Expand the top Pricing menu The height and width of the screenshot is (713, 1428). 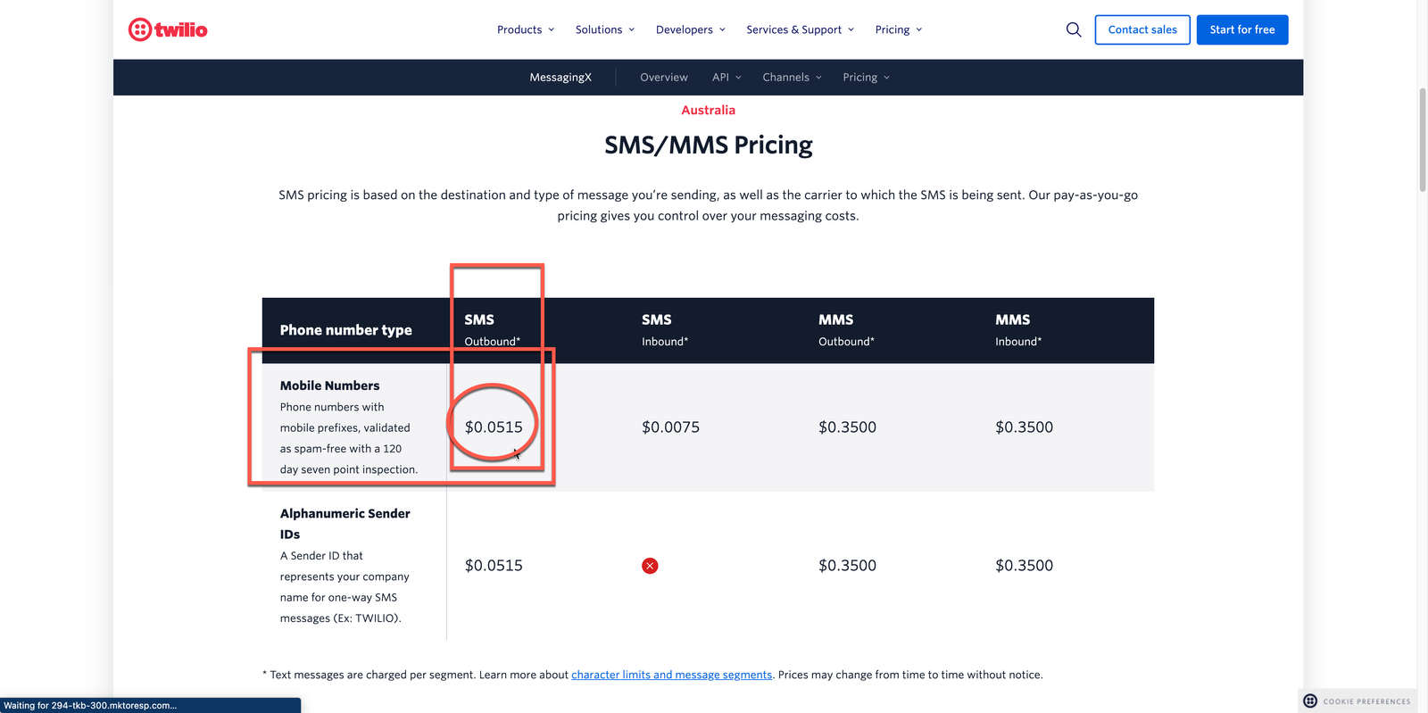click(x=898, y=29)
